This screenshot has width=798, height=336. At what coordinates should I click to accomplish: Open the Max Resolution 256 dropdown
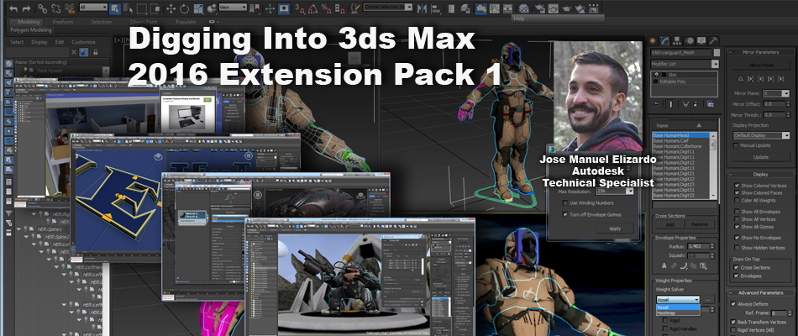(x=615, y=191)
